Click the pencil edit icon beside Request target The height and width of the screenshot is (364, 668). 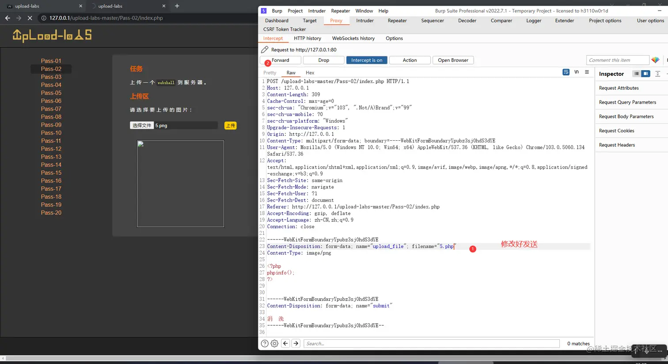coord(265,49)
